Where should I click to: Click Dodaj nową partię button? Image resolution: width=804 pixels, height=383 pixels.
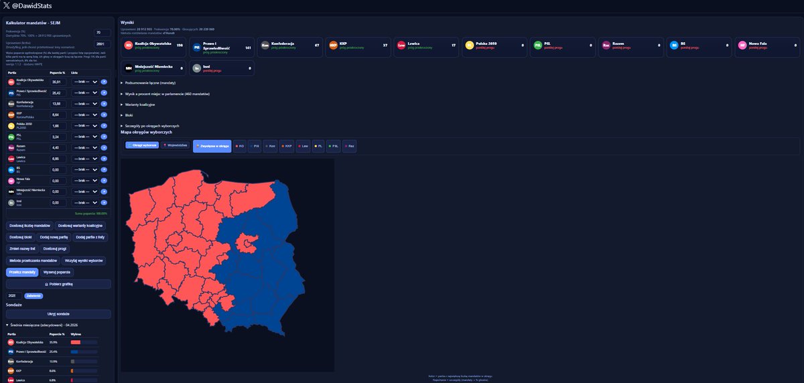(54, 237)
